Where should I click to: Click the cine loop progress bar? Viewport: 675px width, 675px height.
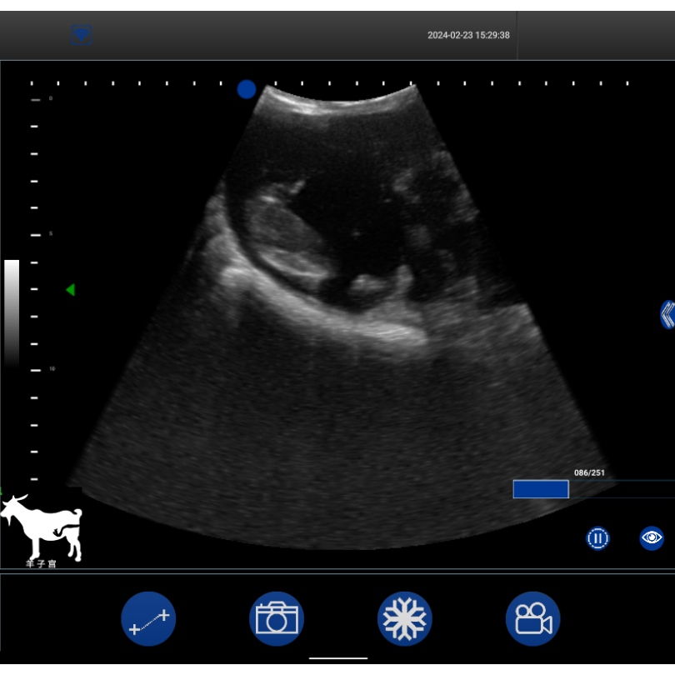coord(593,489)
